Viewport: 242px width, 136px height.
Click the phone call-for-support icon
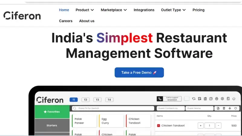click(x=160, y=99)
